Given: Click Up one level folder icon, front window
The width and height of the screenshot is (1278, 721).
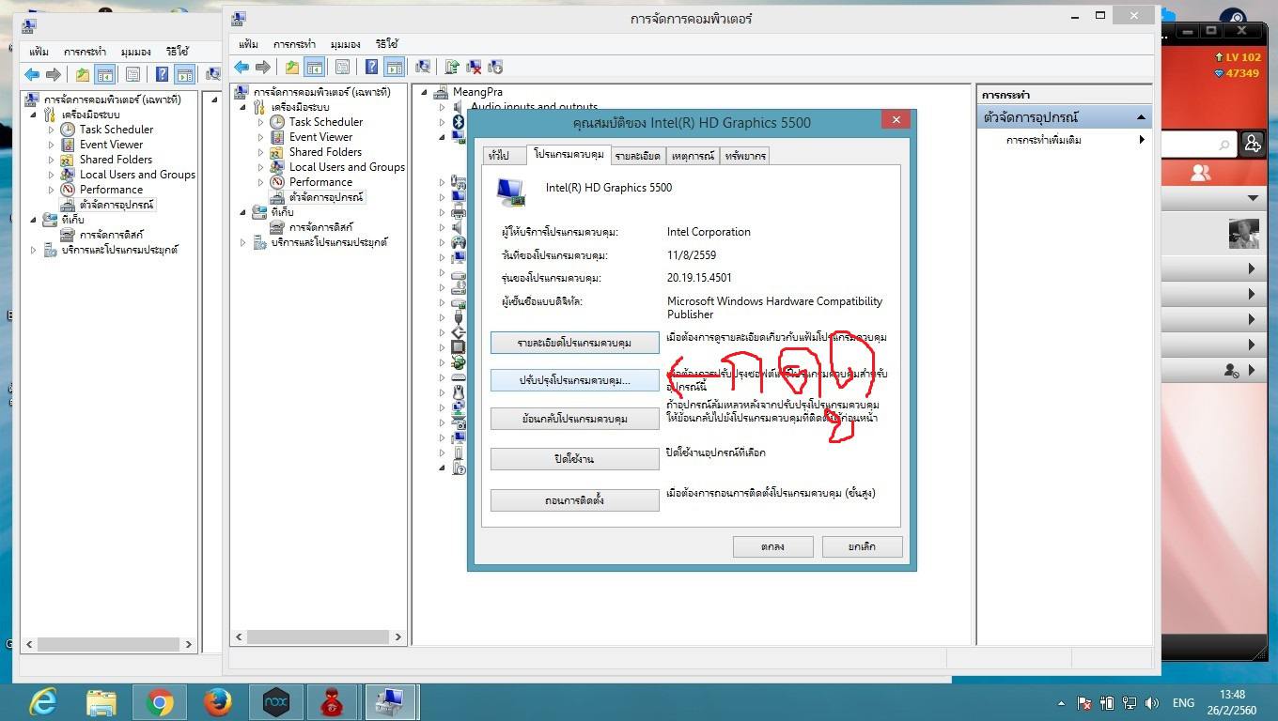Looking at the screenshot, I should point(292,67).
